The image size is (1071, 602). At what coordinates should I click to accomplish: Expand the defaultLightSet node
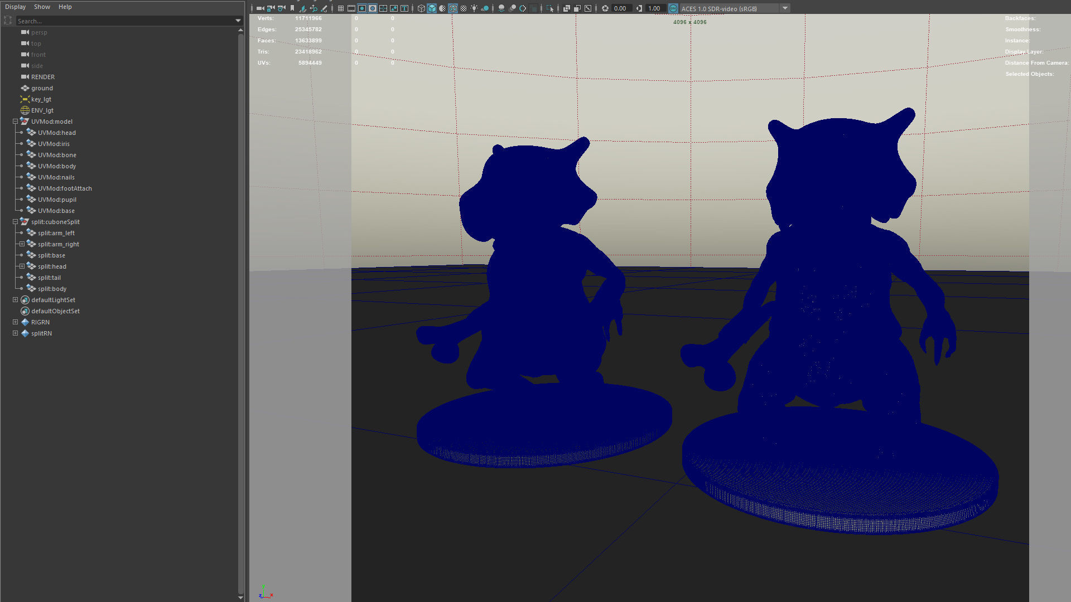click(16, 300)
